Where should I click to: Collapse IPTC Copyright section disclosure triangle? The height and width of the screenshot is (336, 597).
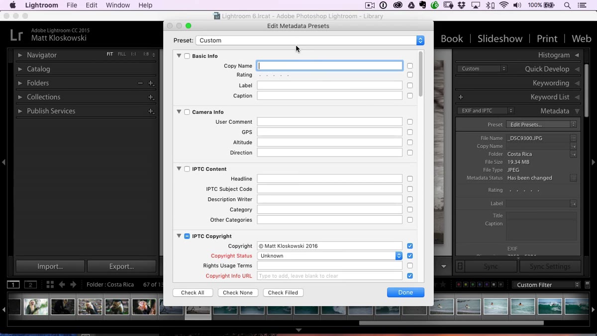[x=179, y=236]
